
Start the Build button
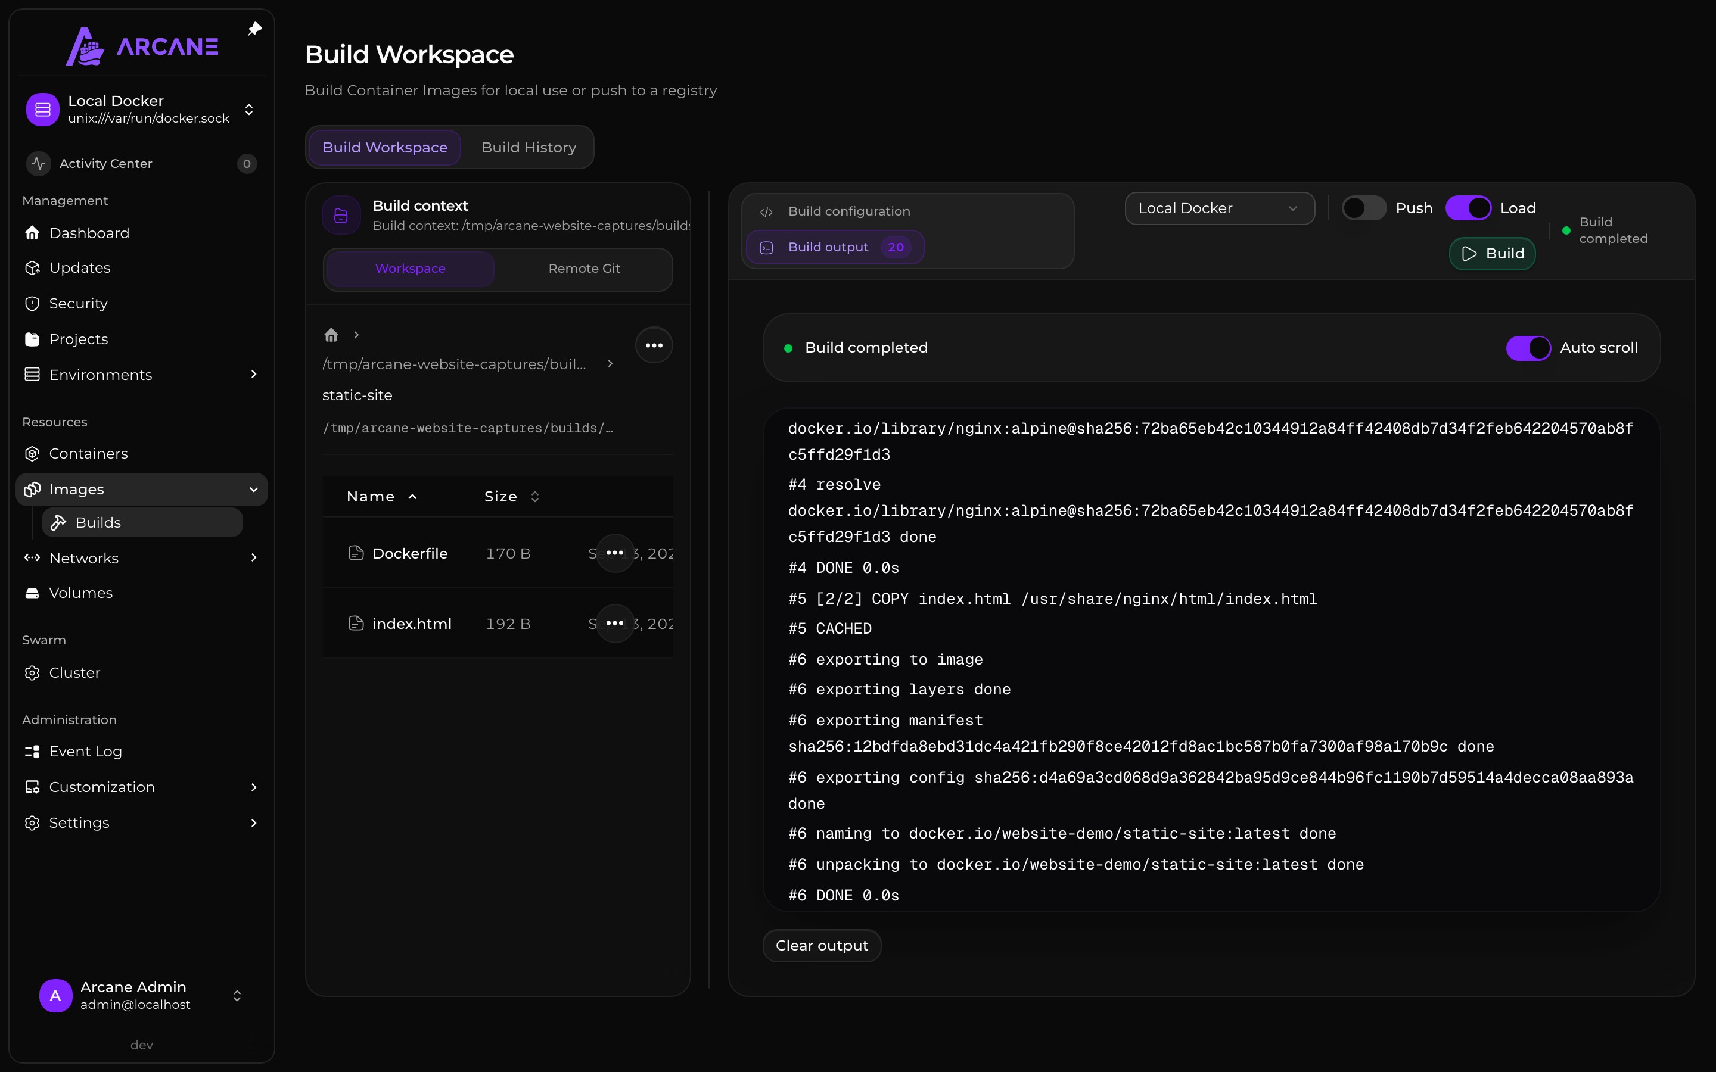coord(1492,254)
